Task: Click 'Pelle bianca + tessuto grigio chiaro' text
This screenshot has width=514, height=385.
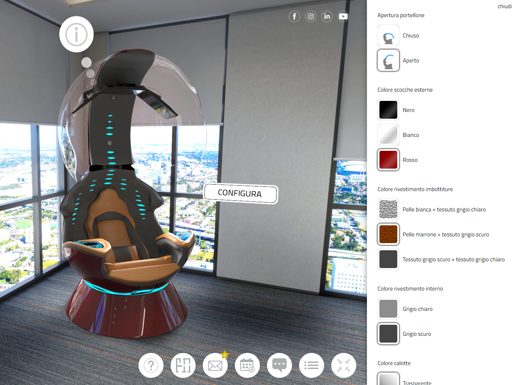Action: pos(444,210)
